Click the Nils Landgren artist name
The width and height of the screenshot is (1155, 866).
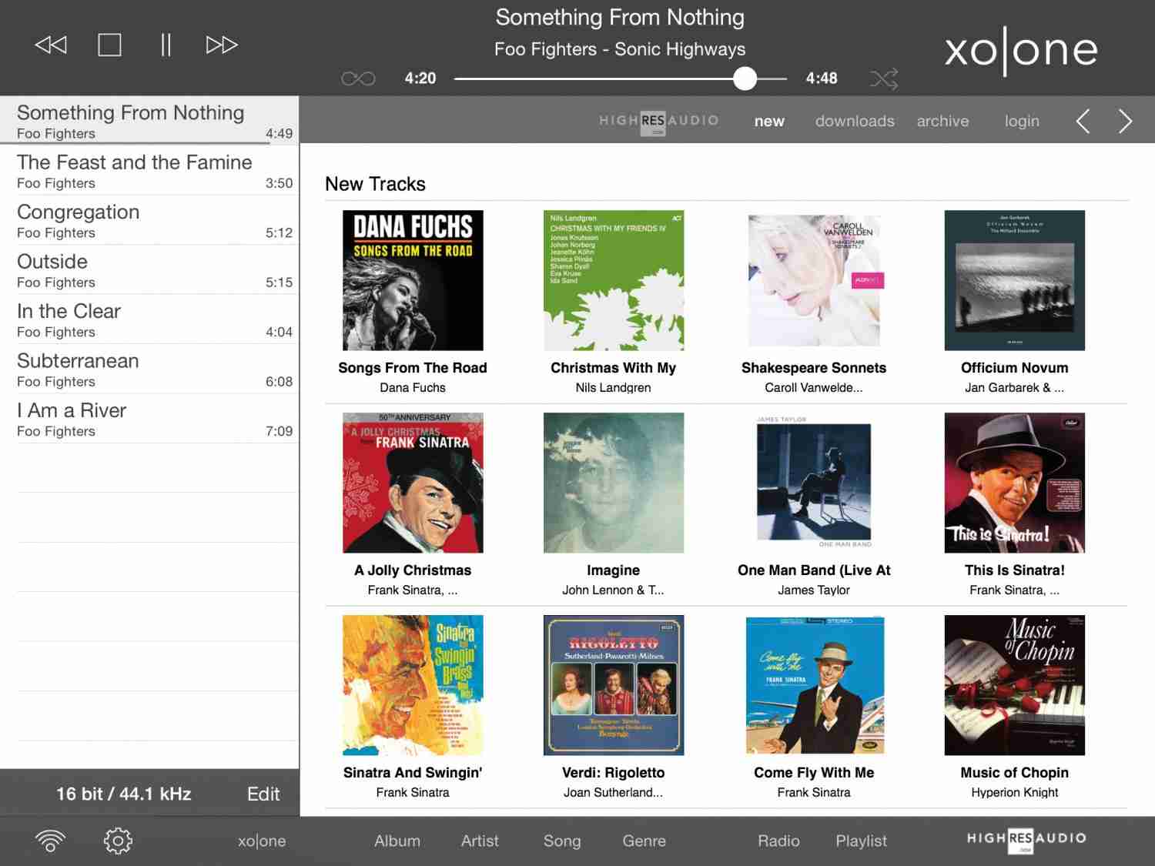tap(614, 388)
